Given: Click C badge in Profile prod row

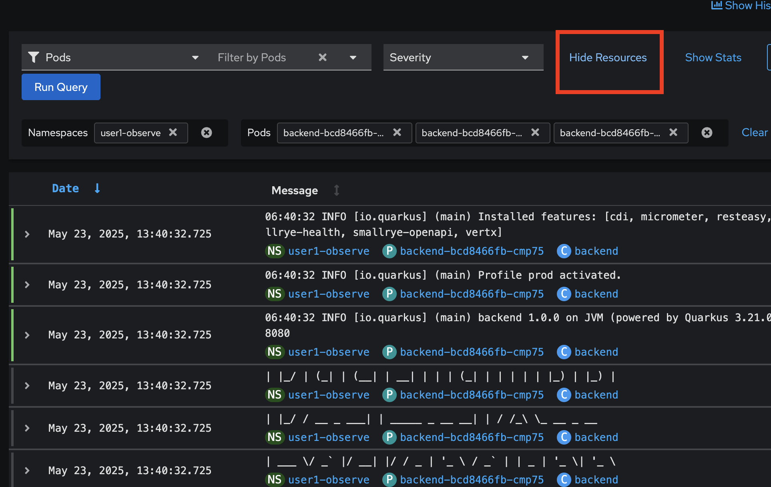Looking at the screenshot, I should [x=564, y=294].
